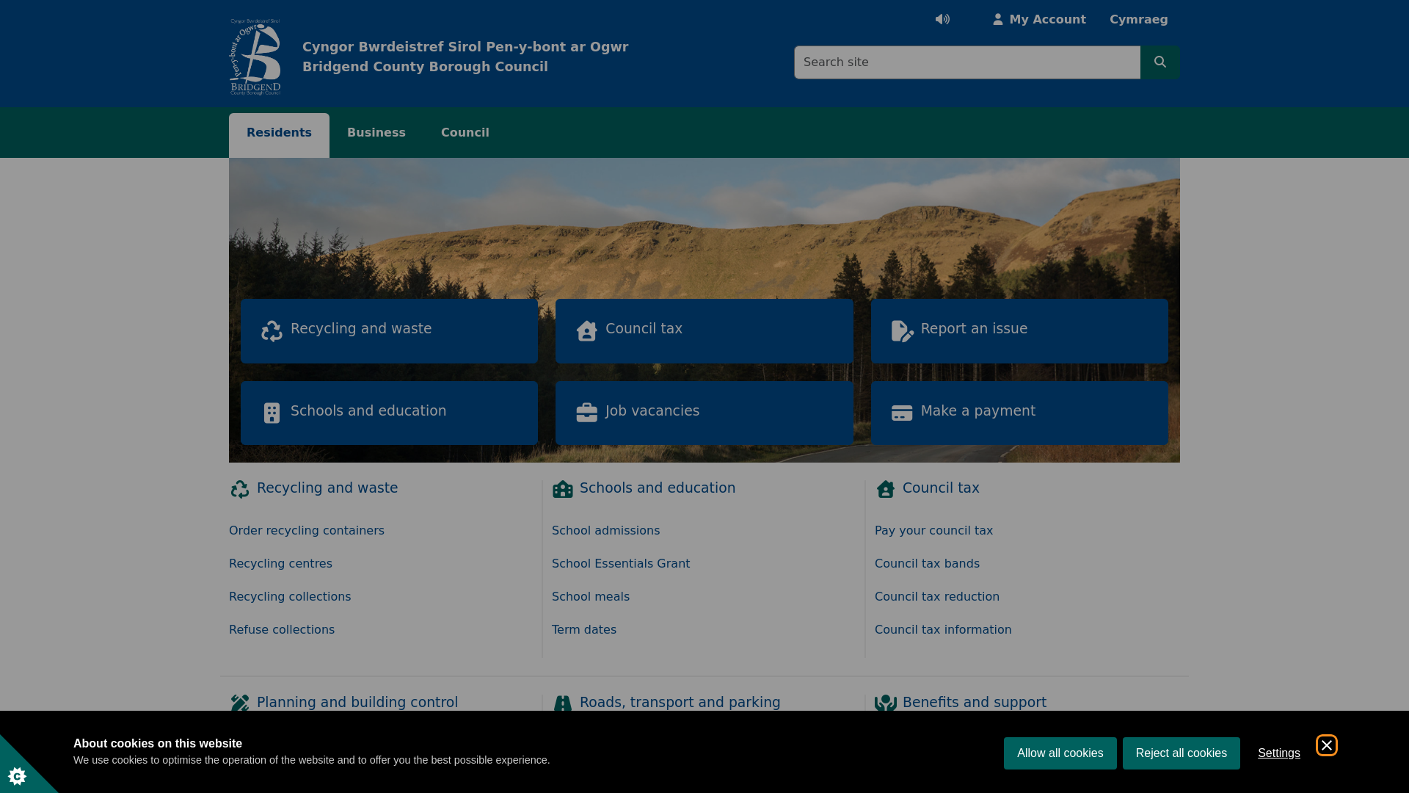Close the cookie banner with X
Image resolution: width=1409 pixels, height=793 pixels.
point(1326,745)
